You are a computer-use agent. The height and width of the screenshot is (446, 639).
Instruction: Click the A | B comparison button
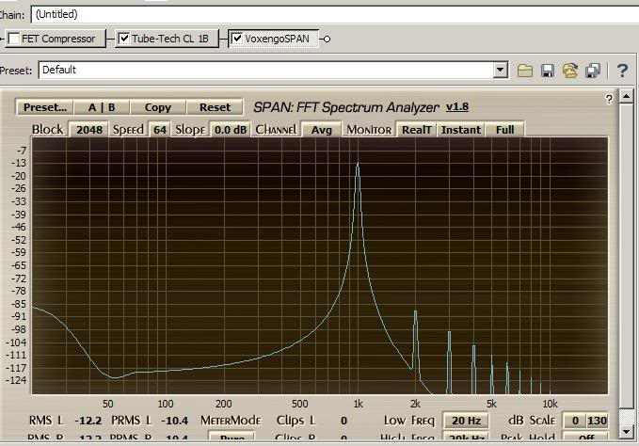(x=101, y=107)
